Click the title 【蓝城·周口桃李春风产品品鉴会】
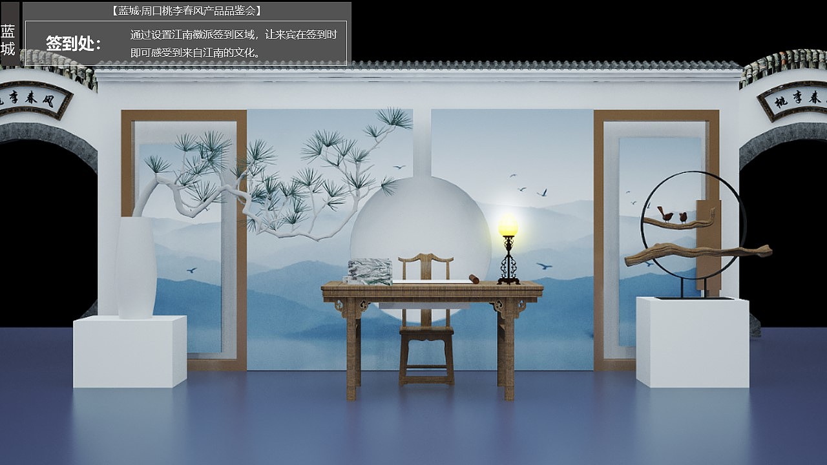The image size is (827, 465). (187, 11)
